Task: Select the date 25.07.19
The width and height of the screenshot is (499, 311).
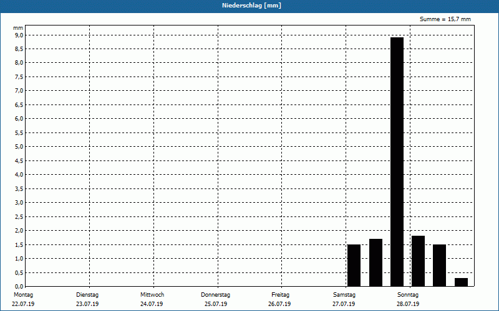Action: [216, 304]
